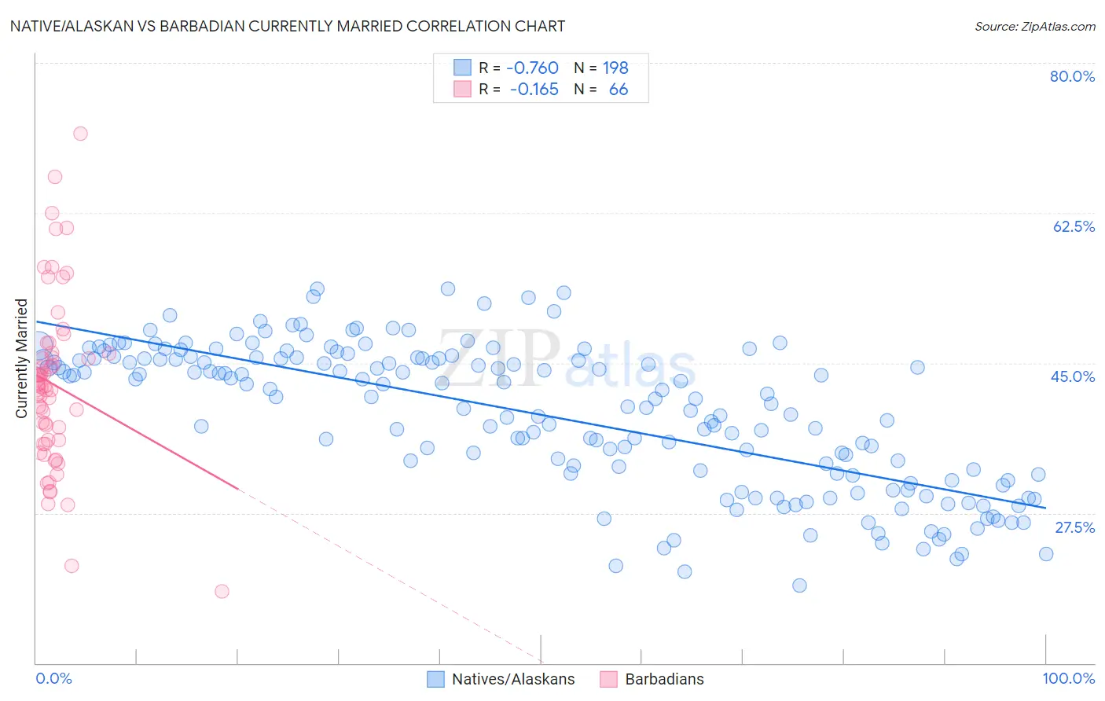1105x701 pixels.
Task: Select the Natives/Alaskans legend label
Action: tap(514, 679)
